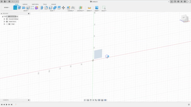Activate root component radio button
Viewport: 191px width, 107px height.
[x=17, y=17]
